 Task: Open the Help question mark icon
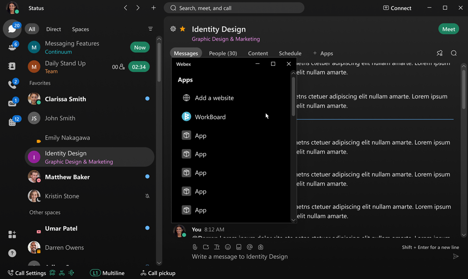[x=12, y=253]
